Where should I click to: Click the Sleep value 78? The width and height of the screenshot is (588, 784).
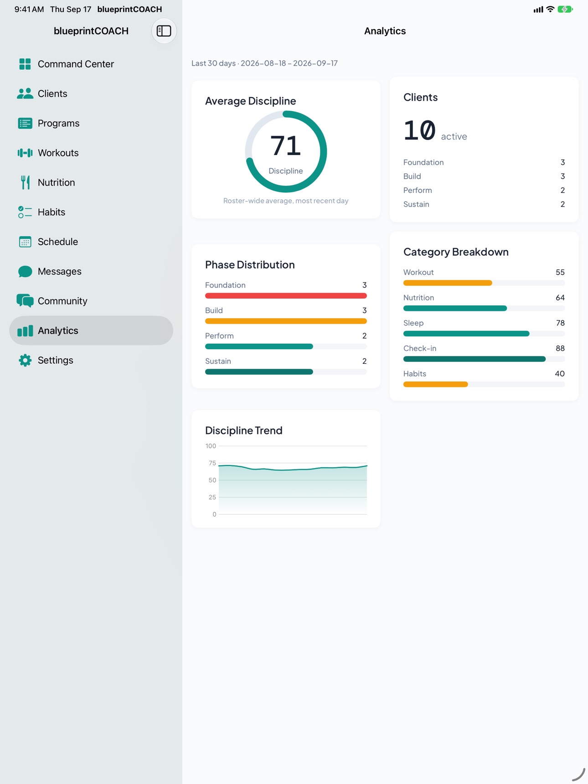(560, 323)
